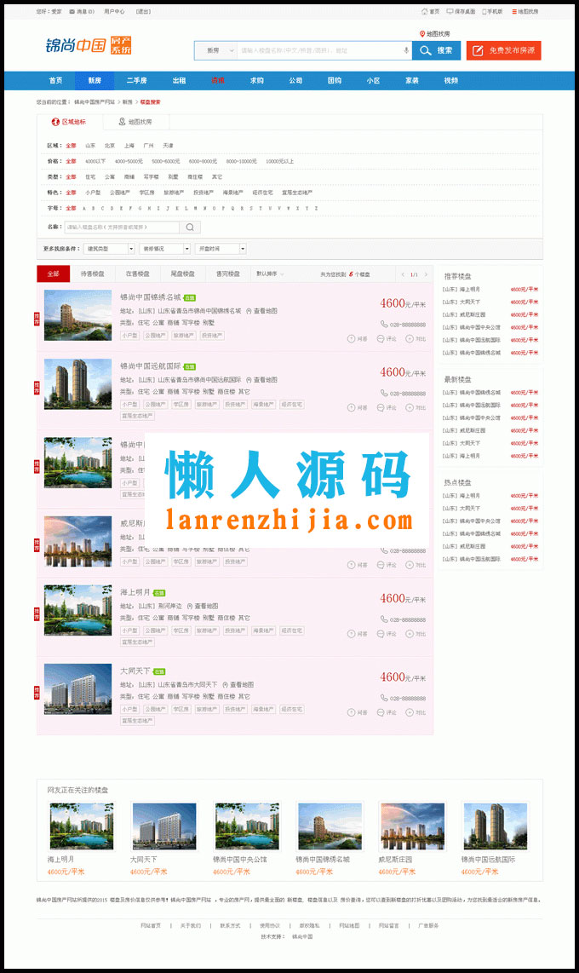The width and height of the screenshot is (579, 973).
Task: Click the red map pin 地图找房 above search
Action: [x=422, y=34]
